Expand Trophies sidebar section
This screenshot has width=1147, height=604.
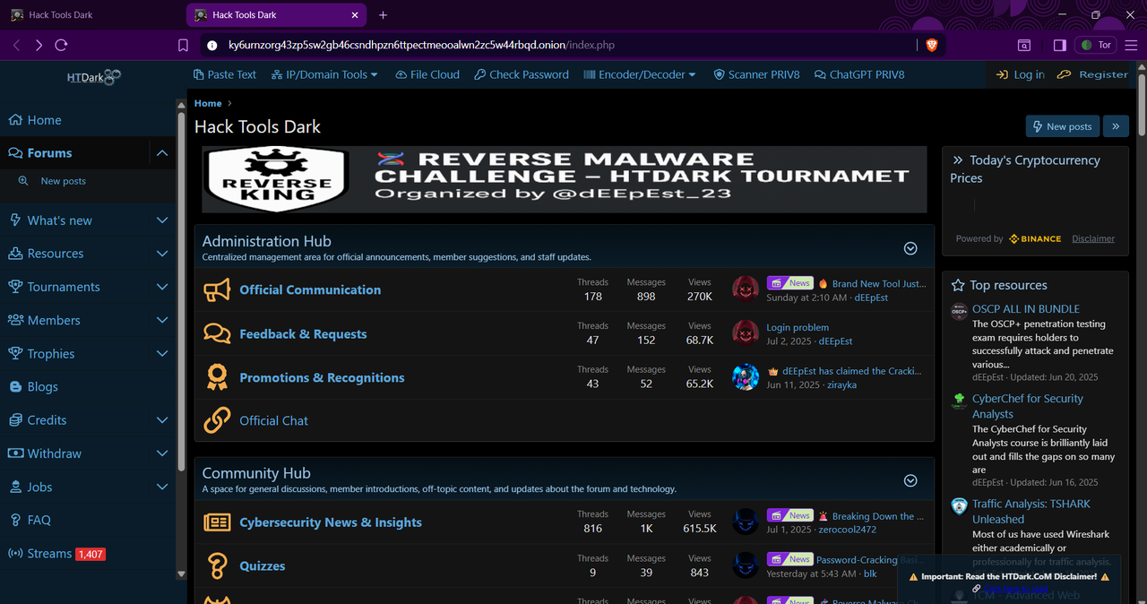[x=162, y=354]
